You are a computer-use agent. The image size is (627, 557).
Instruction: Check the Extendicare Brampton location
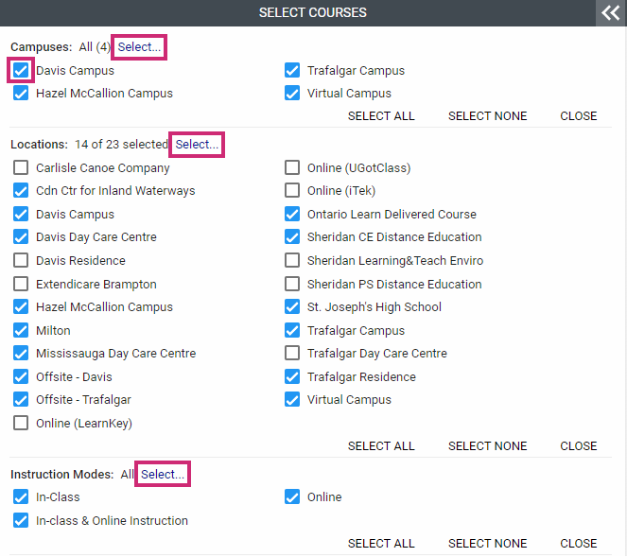coord(21,285)
